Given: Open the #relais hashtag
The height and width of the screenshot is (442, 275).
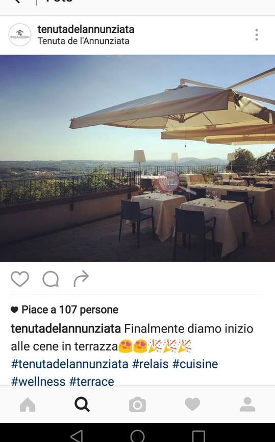Looking at the screenshot, I should [x=150, y=364].
